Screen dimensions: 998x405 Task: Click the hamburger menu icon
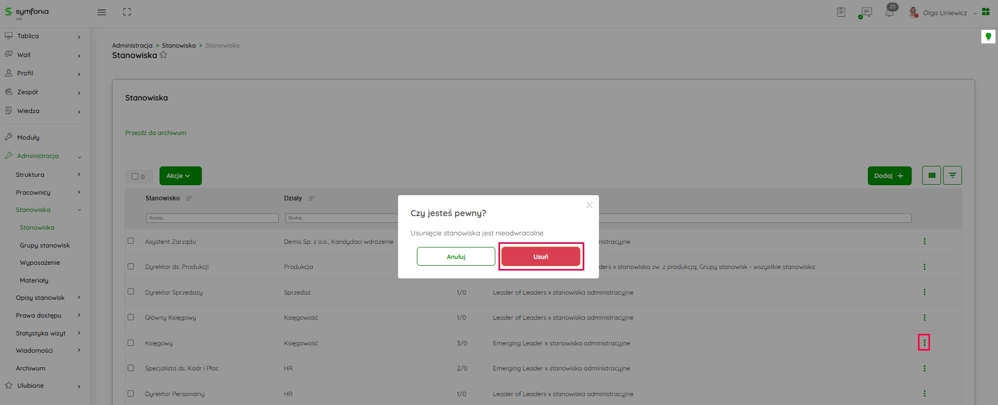point(101,12)
